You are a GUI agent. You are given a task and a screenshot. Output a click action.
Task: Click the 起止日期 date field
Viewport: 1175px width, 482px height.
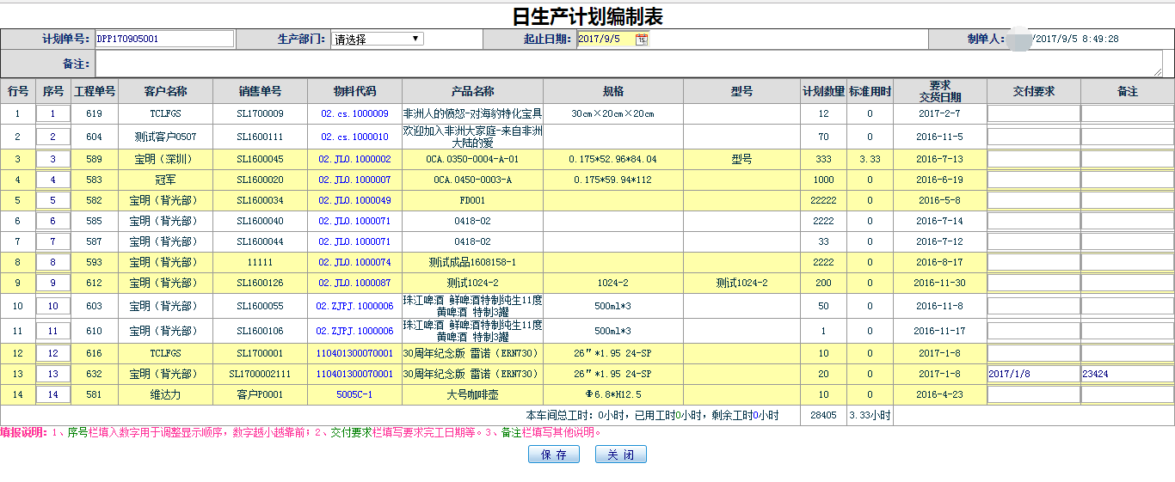pyautogui.click(x=606, y=39)
